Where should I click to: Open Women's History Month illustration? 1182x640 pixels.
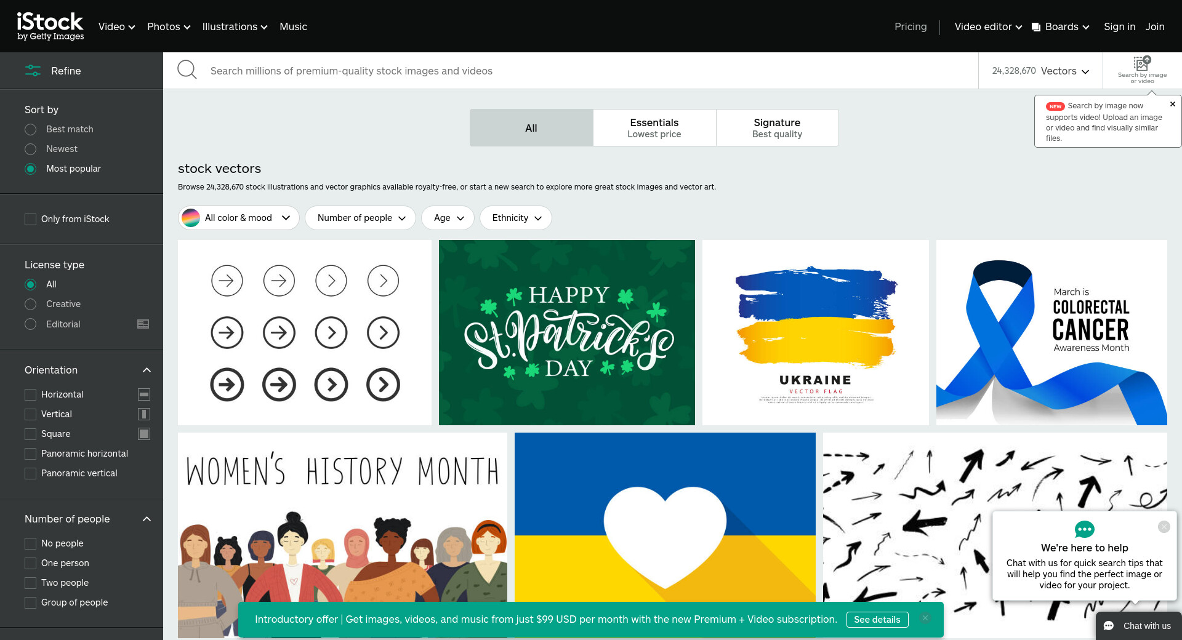pyautogui.click(x=342, y=535)
